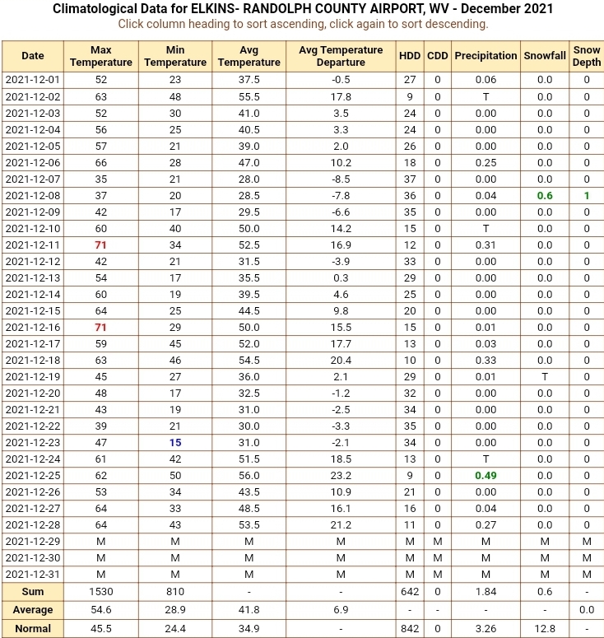Click Sum max temperature 1530
The height and width of the screenshot is (638, 604).
(101, 592)
